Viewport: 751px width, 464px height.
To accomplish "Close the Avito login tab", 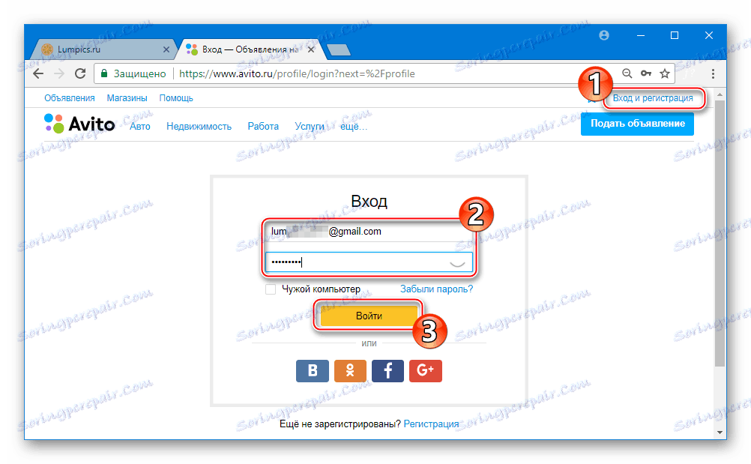I will coord(311,49).
